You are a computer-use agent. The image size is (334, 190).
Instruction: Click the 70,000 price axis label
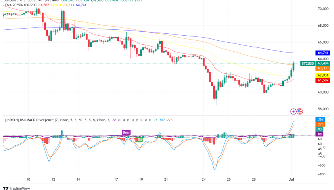coord(323,9)
